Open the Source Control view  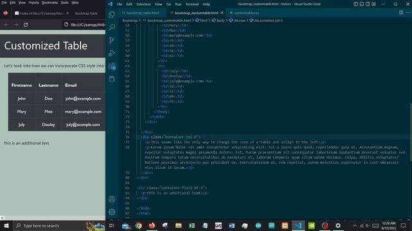click(x=112, y=40)
